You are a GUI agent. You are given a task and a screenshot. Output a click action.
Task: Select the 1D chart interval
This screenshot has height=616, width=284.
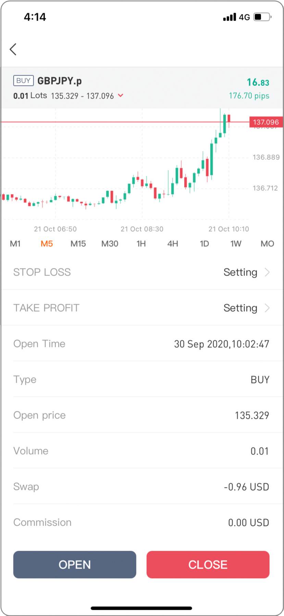pyautogui.click(x=204, y=244)
